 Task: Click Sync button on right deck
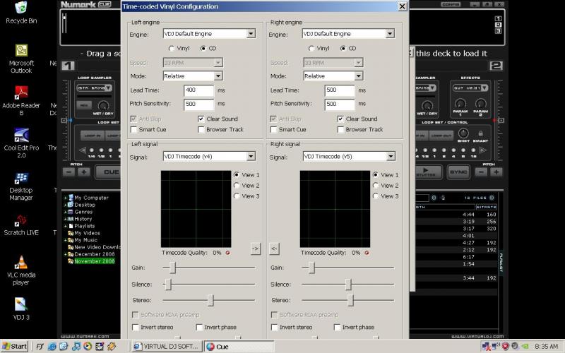point(458,172)
